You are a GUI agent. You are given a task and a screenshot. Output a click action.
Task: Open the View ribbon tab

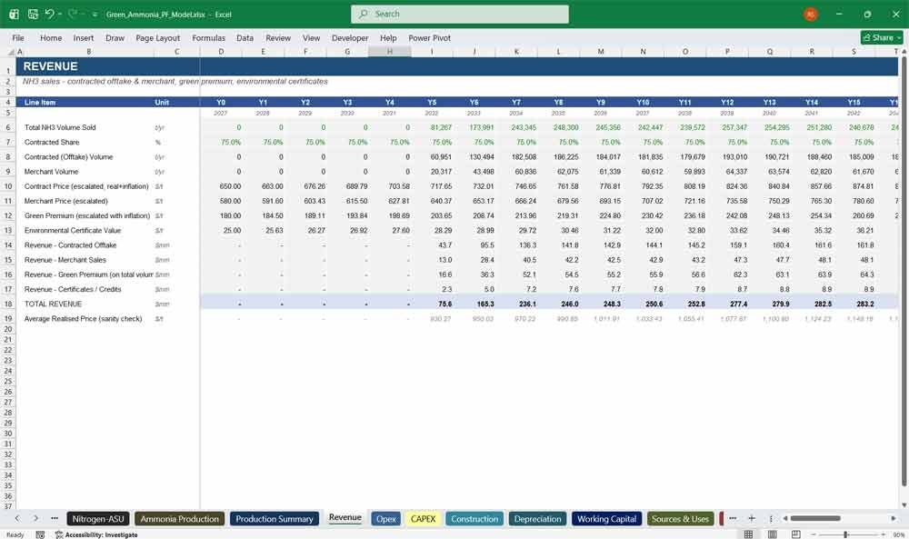coord(311,37)
